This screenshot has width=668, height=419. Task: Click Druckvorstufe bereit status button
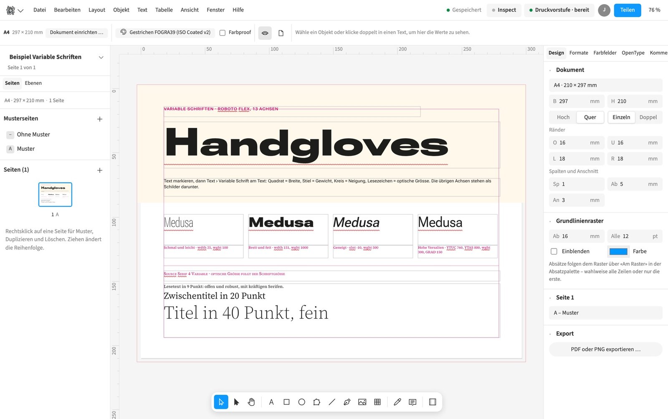(x=559, y=10)
